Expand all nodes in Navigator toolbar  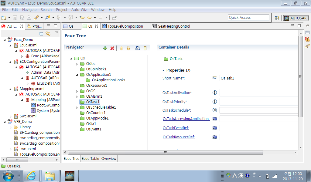click(138, 48)
